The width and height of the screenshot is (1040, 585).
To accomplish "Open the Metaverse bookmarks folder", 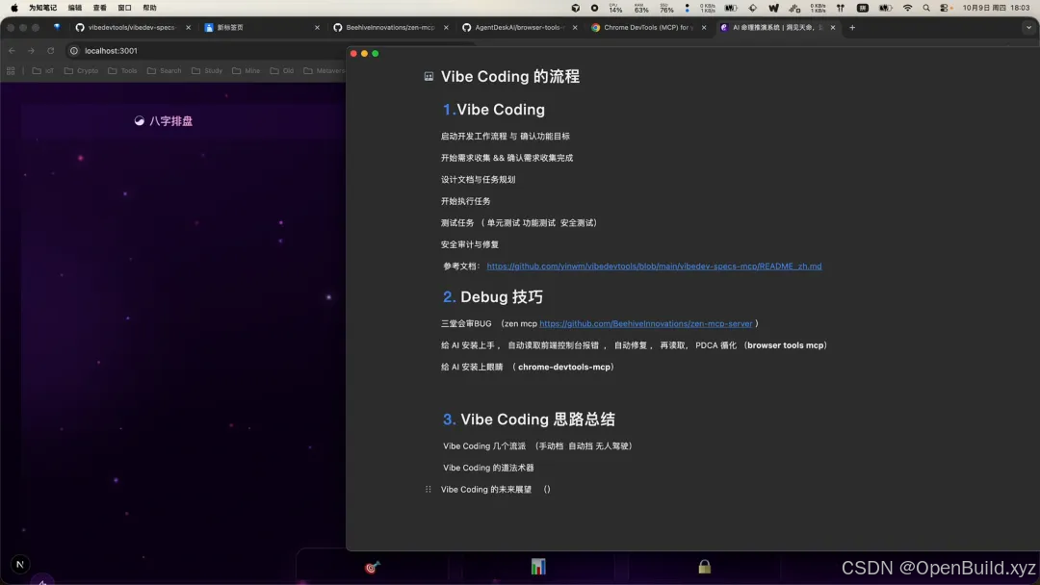I will 325,71.
